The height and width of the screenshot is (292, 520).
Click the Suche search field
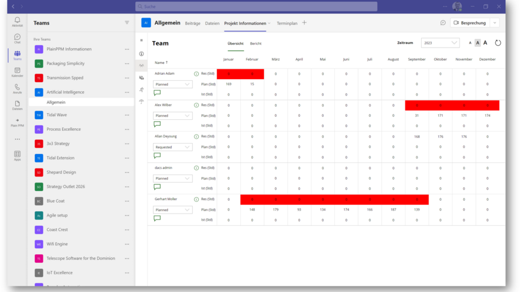256,6
